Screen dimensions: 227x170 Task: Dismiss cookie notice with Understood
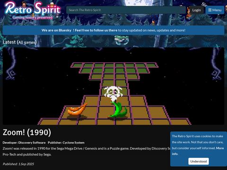click(x=199, y=161)
